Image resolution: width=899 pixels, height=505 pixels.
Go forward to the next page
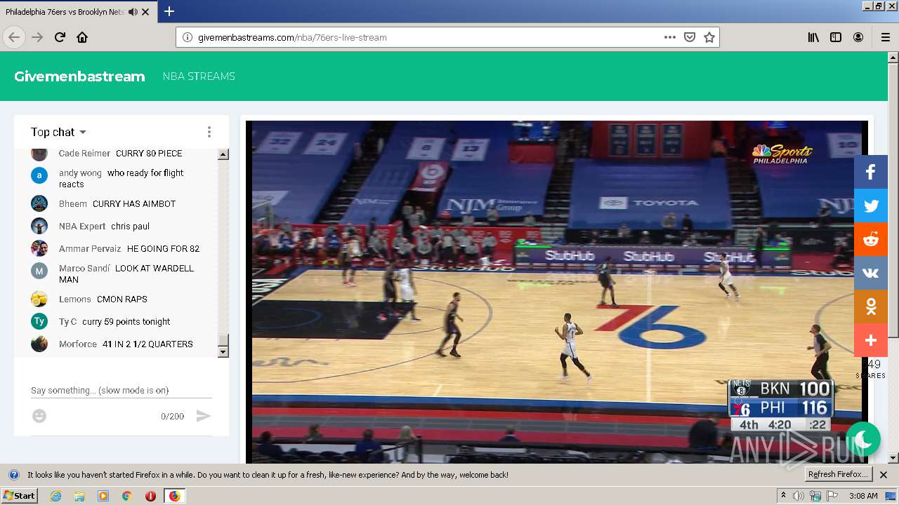[x=37, y=37]
